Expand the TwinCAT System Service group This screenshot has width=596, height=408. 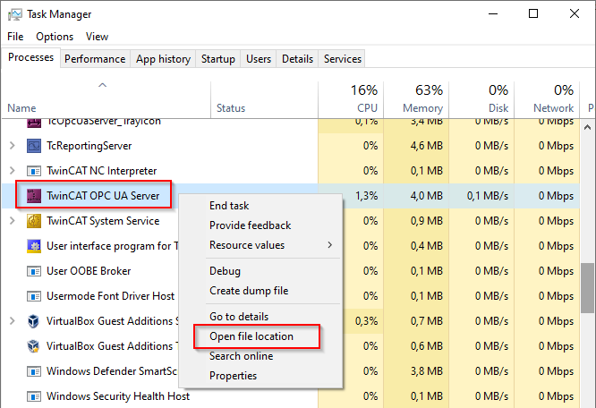pyautogui.click(x=13, y=221)
